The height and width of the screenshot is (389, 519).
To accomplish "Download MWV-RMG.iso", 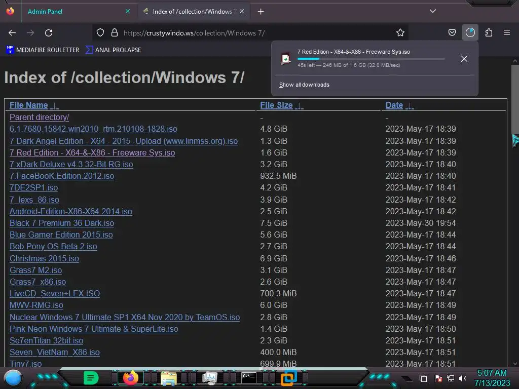I will pyautogui.click(x=36, y=305).
